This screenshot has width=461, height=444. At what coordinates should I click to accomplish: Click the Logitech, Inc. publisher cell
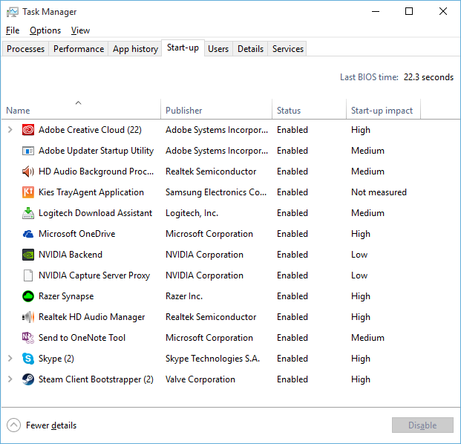click(x=192, y=213)
